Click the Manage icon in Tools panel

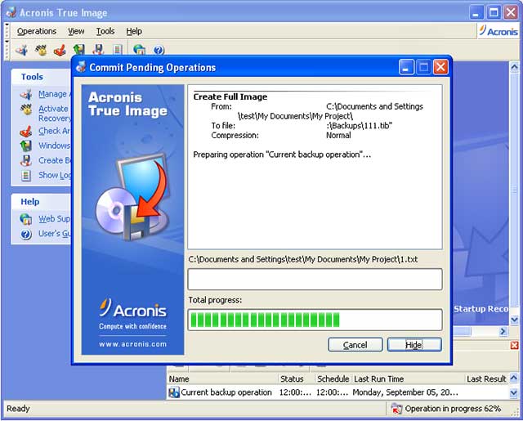coord(26,94)
